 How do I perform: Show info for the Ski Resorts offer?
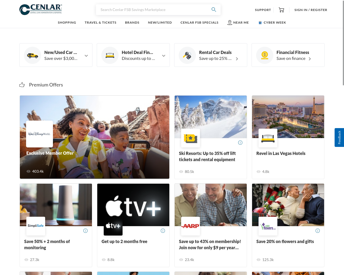click(240, 143)
